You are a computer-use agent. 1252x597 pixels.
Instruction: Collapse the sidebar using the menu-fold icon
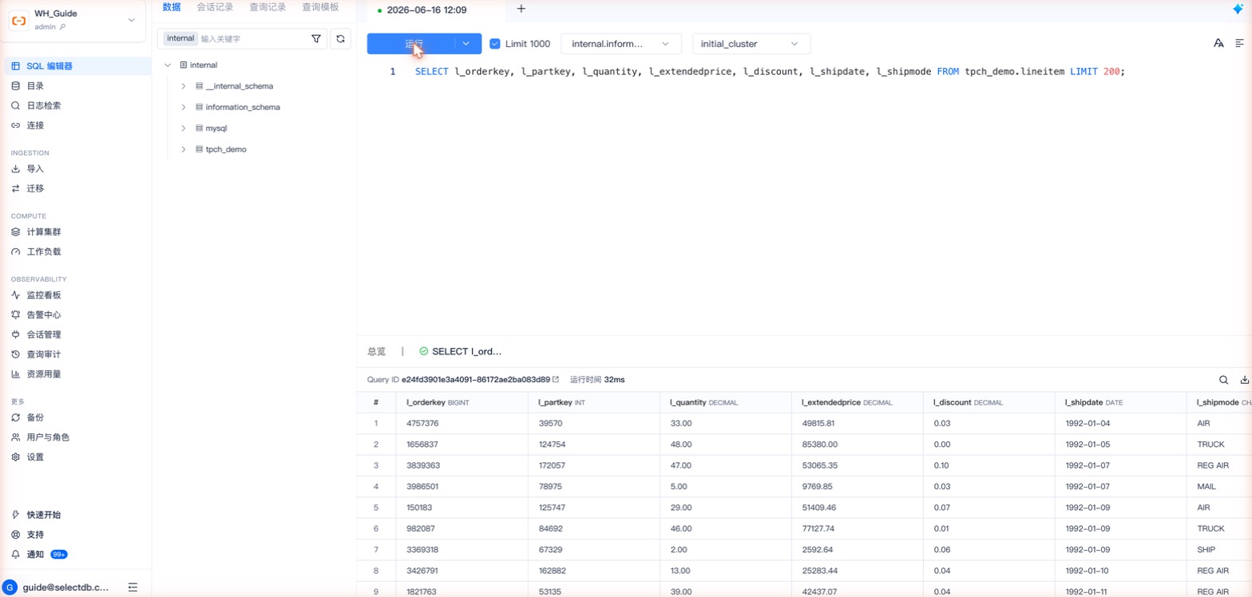pyautogui.click(x=133, y=587)
